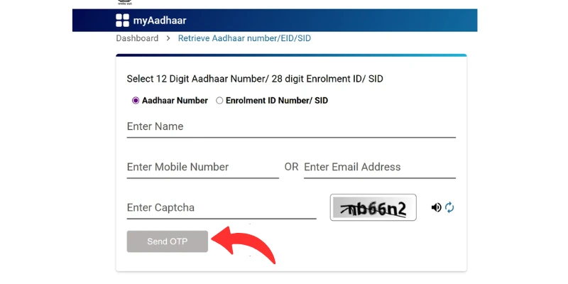Screen dimensions: 568x284
Task: Click the breadcrumb chevron separator after Dashboard
Action: [x=168, y=38]
